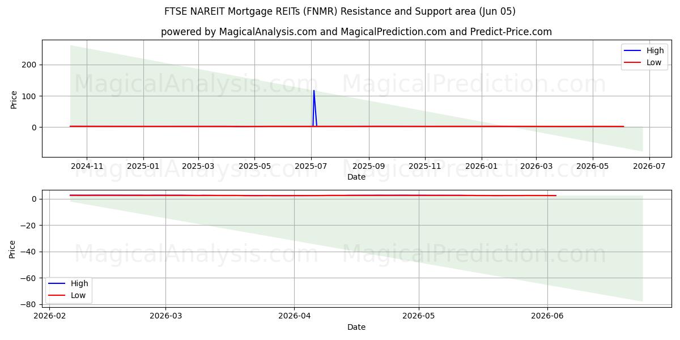Click the Price axis label of bottom chart
Image resolution: width=680 pixels, height=340 pixels.
(x=12, y=249)
